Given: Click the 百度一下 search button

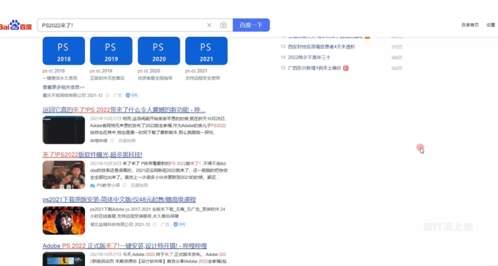Looking at the screenshot, I should [251, 25].
